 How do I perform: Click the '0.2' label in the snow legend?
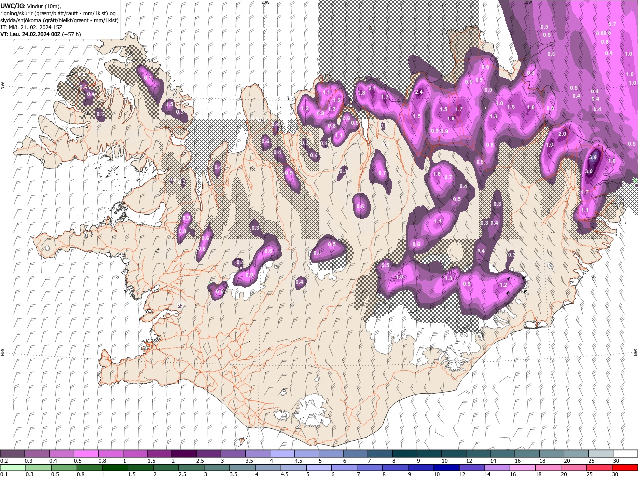pos(4,461)
